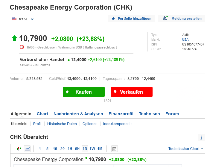
Task: Open the Nachrichten & Analysen tab
Action: click(78, 114)
